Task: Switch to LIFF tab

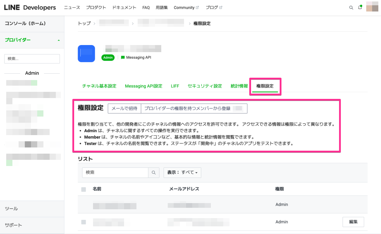Action: click(175, 86)
